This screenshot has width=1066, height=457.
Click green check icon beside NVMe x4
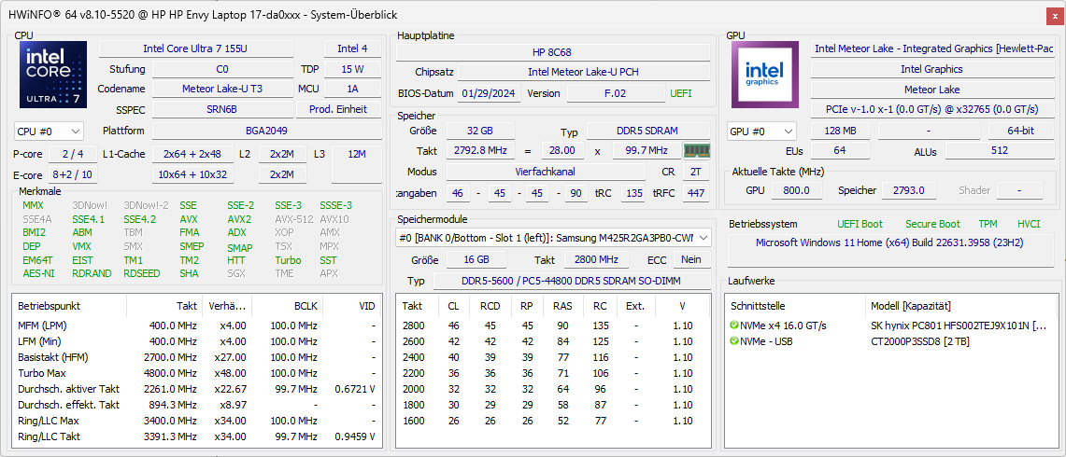pos(734,325)
